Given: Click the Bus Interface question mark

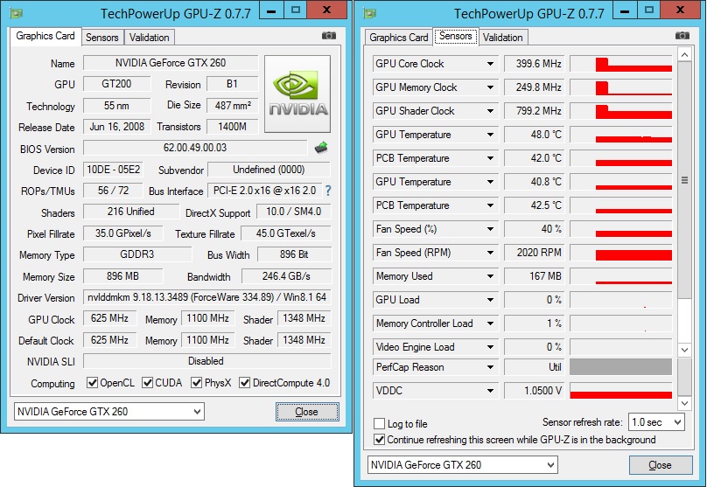Looking at the screenshot, I should [328, 191].
